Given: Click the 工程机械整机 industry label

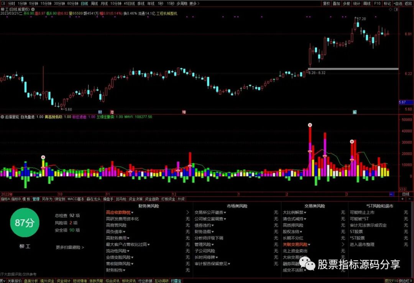Looking at the screenshot, I should pos(167,13).
